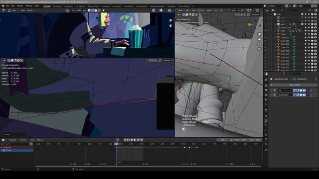Open the Physics properties tab icon
The height and width of the screenshot is (179, 319).
[266, 130]
